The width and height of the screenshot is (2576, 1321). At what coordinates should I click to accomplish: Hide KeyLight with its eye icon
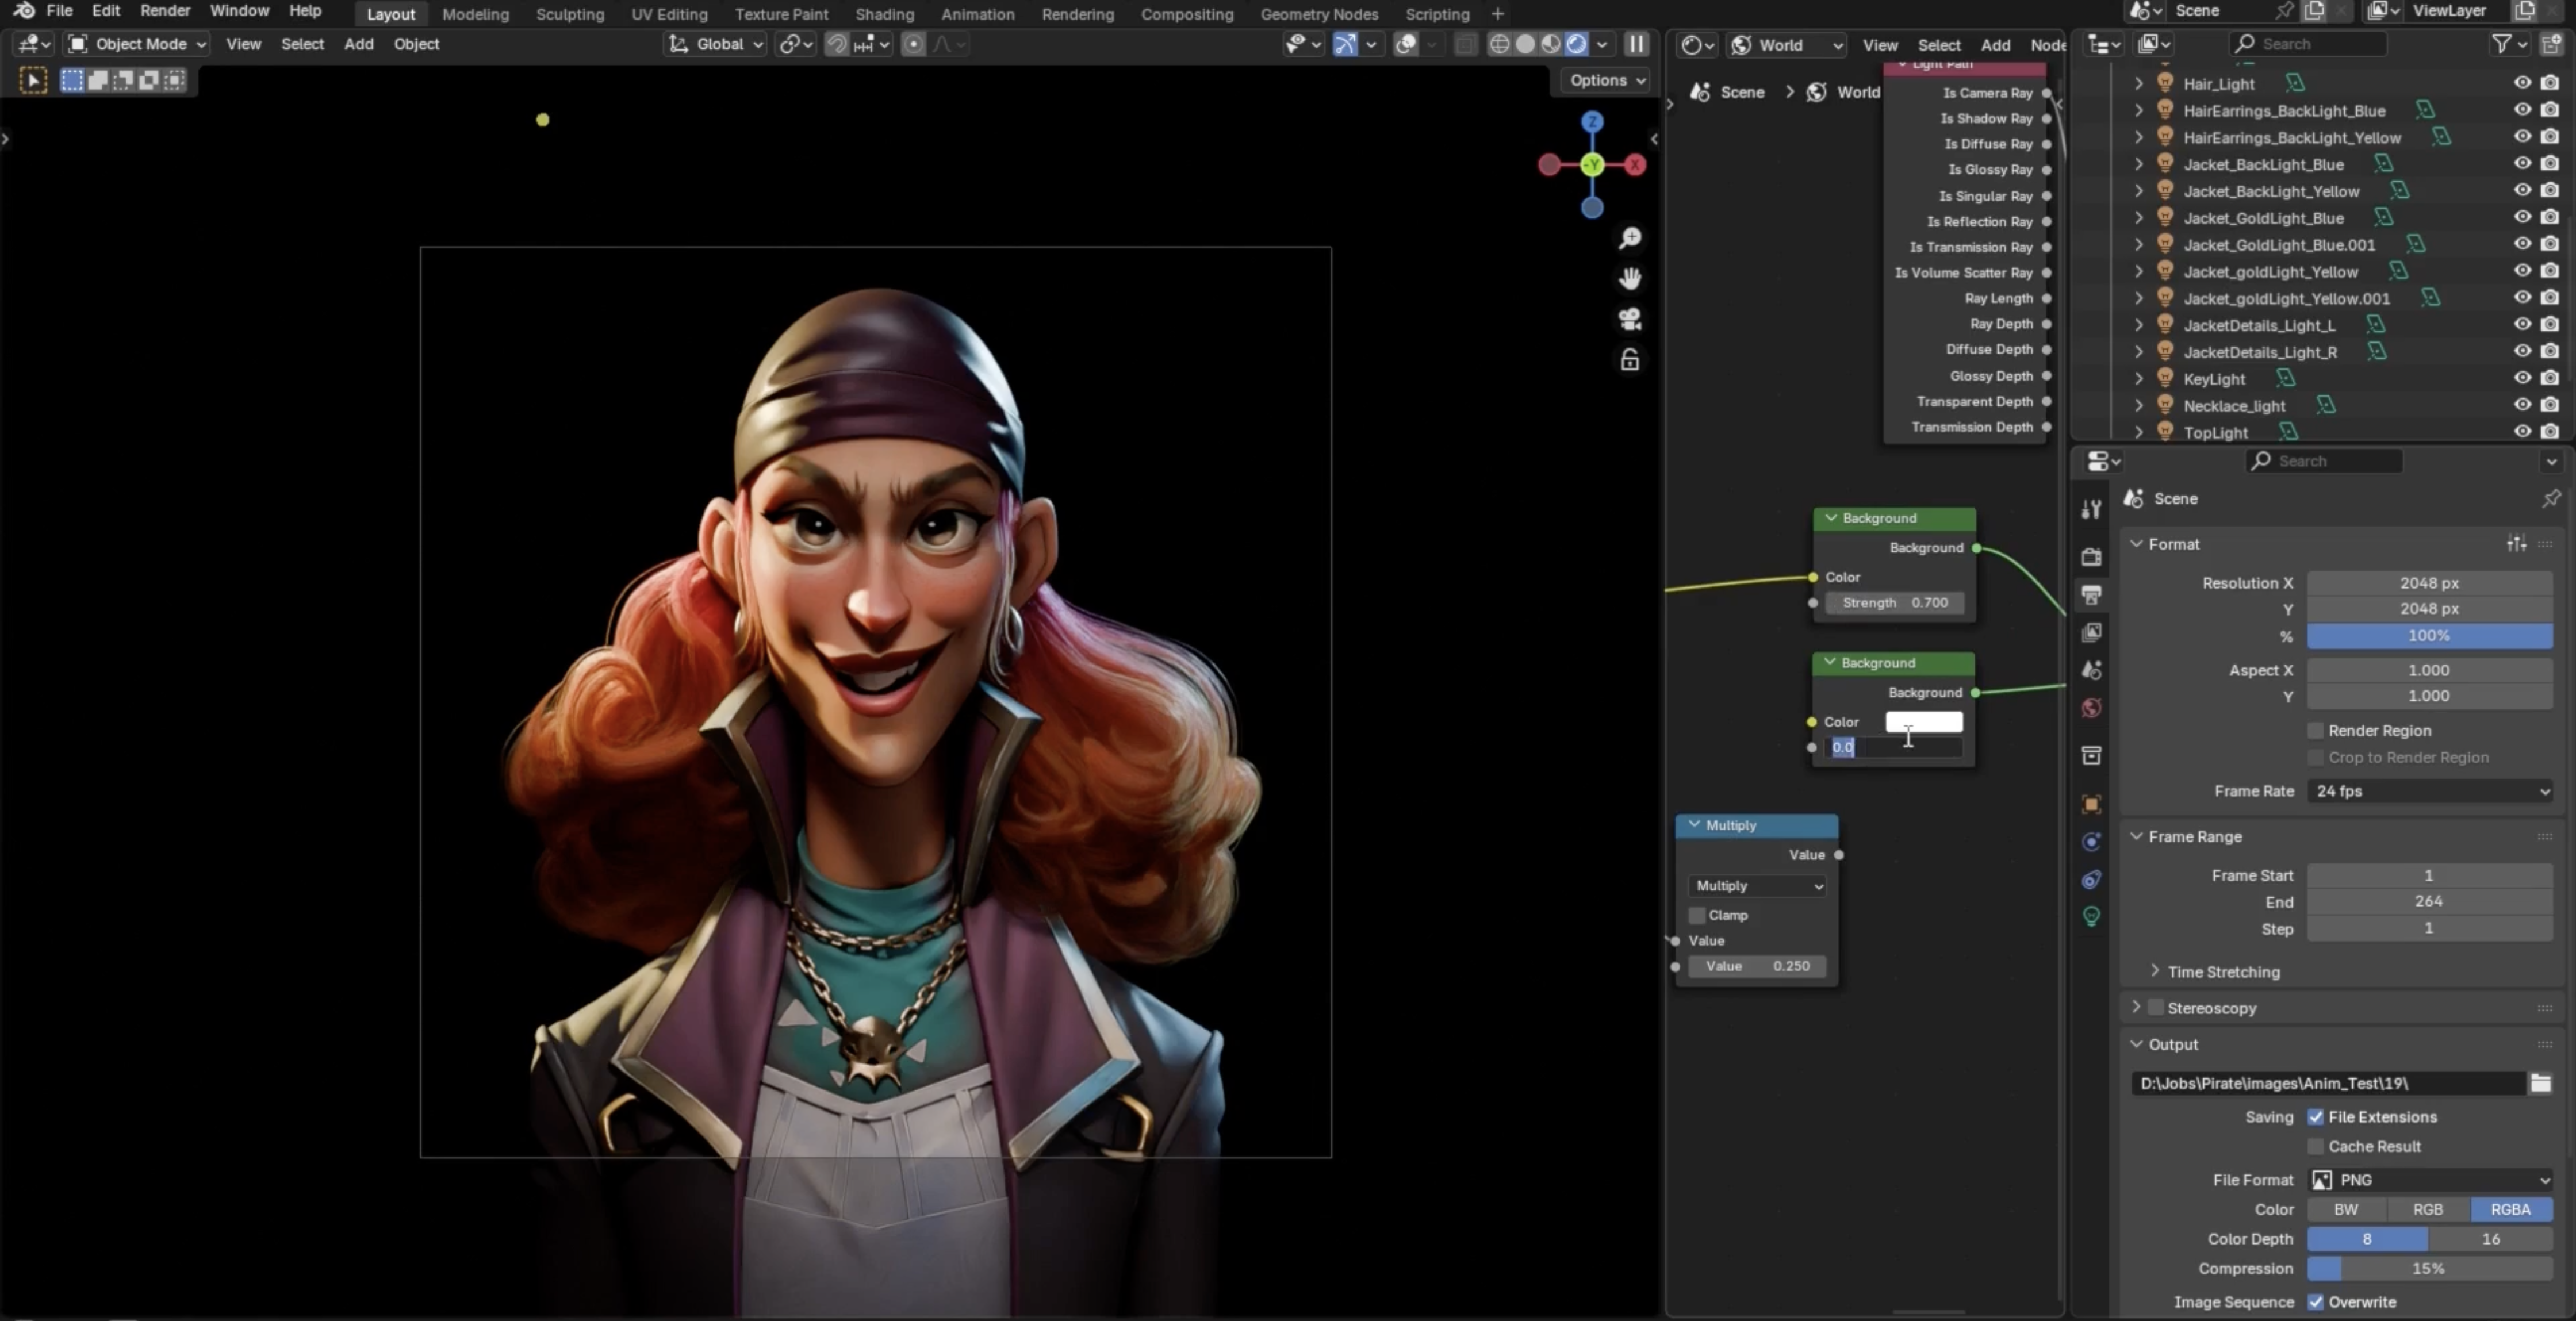tap(2522, 378)
